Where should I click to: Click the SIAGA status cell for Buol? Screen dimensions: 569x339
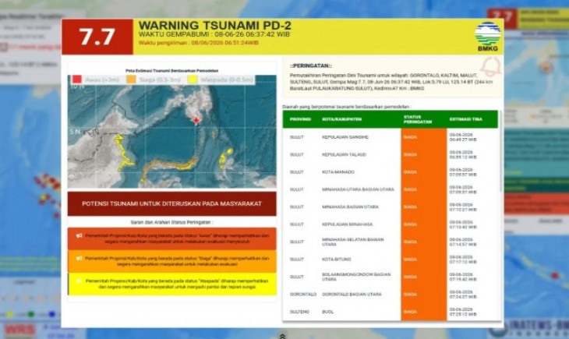[424, 312]
